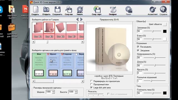Click the black shadow color swatch under Тень
The image size is (178, 100).
tap(165, 93)
